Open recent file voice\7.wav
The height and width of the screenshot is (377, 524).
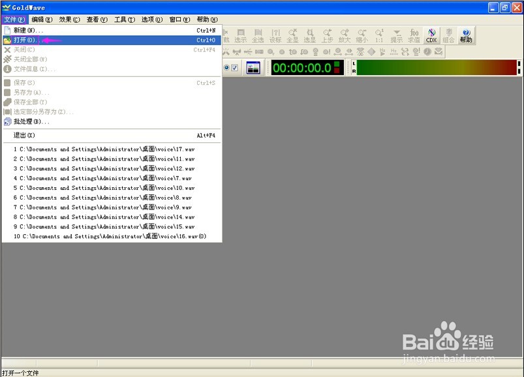(x=112, y=178)
